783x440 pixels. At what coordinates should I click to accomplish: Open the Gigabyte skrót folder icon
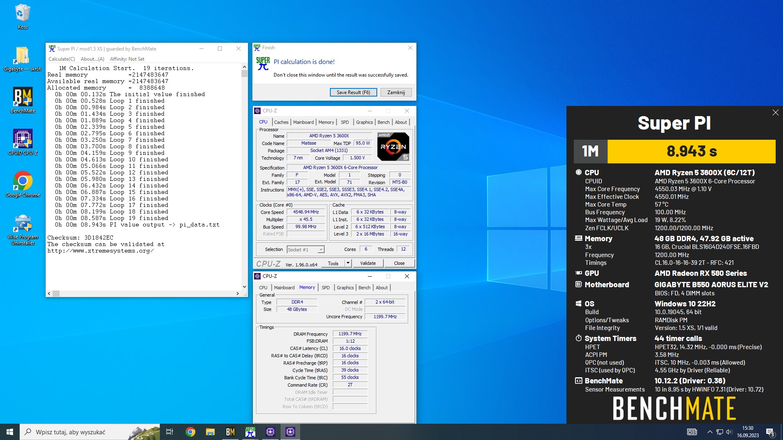22,59
